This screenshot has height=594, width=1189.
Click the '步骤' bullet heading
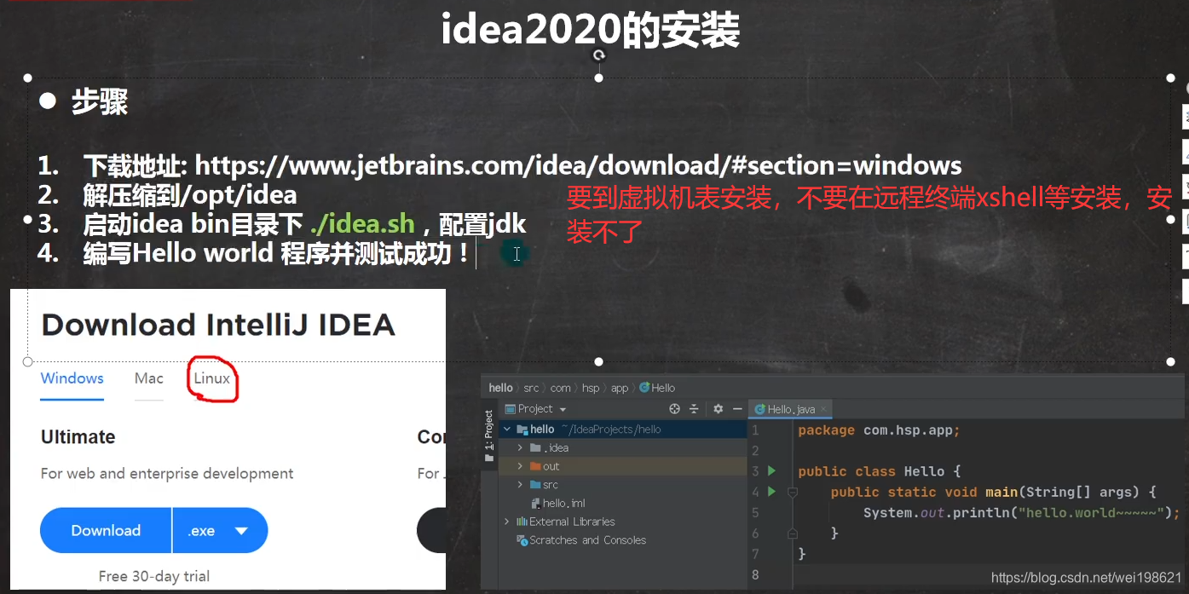pos(99,103)
